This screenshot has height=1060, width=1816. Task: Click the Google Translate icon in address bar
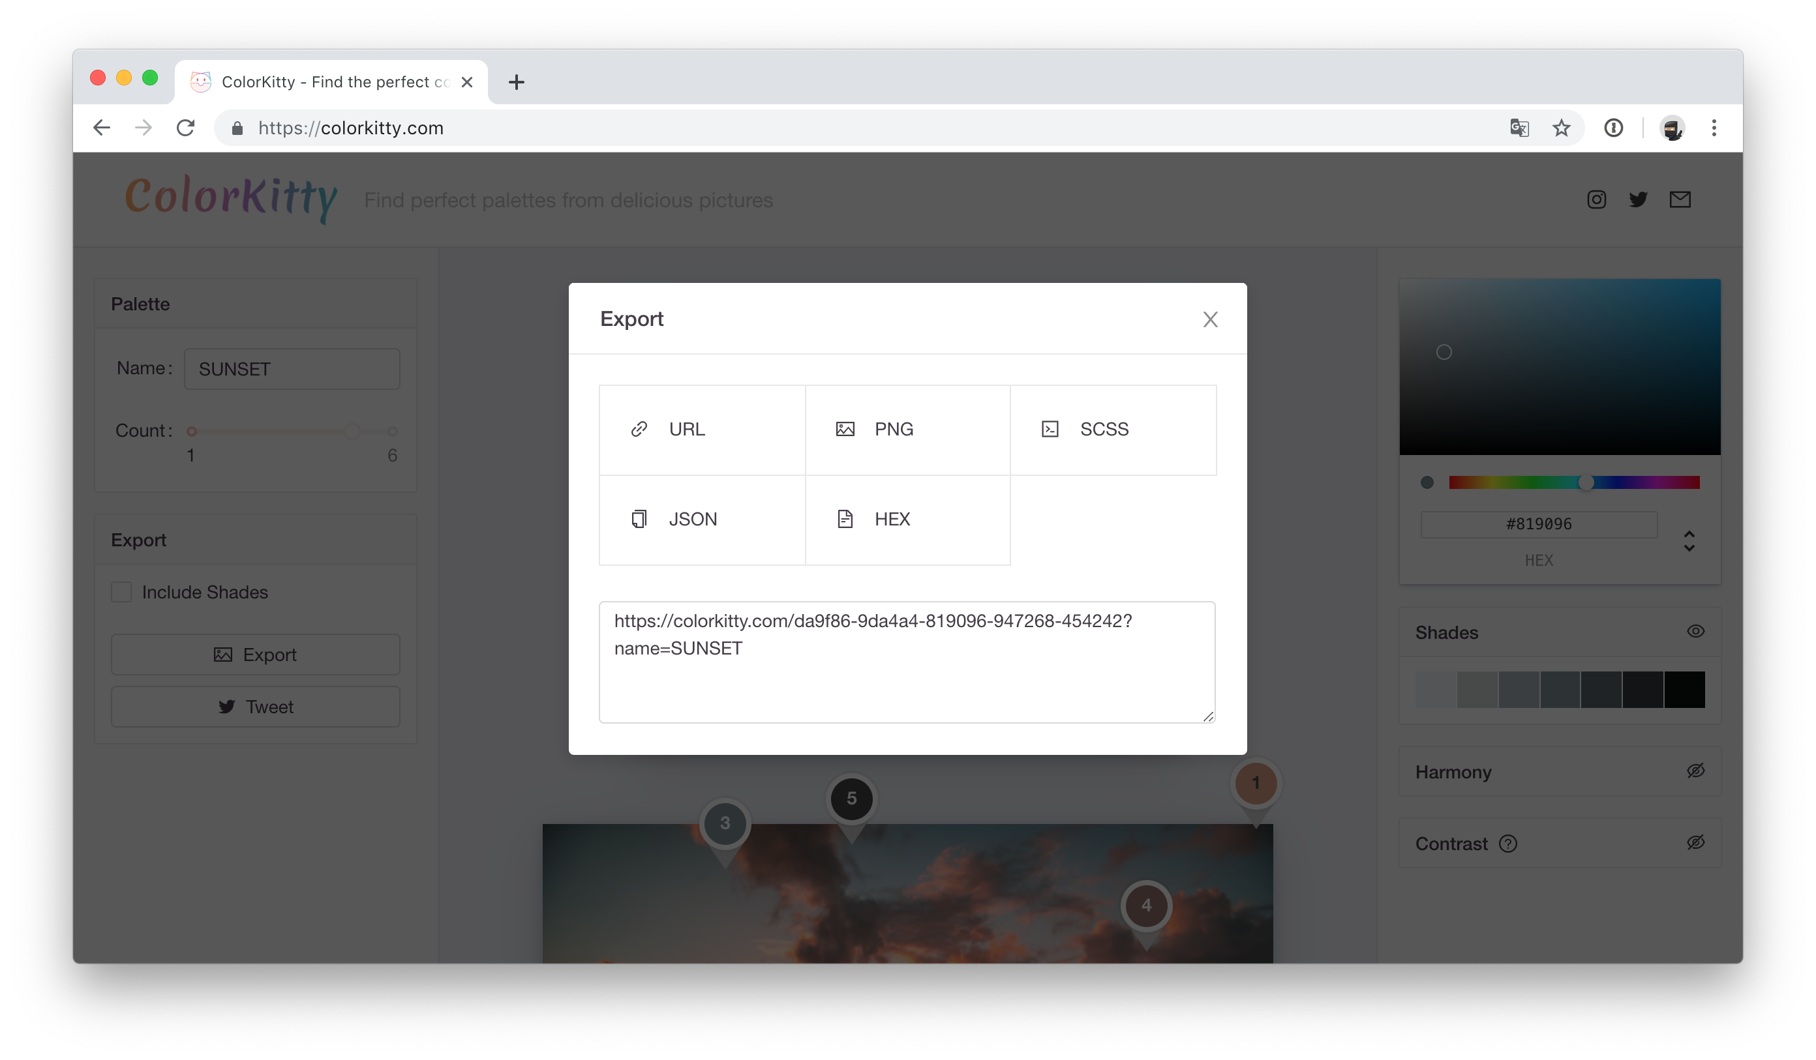pyautogui.click(x=1519, y=128)
